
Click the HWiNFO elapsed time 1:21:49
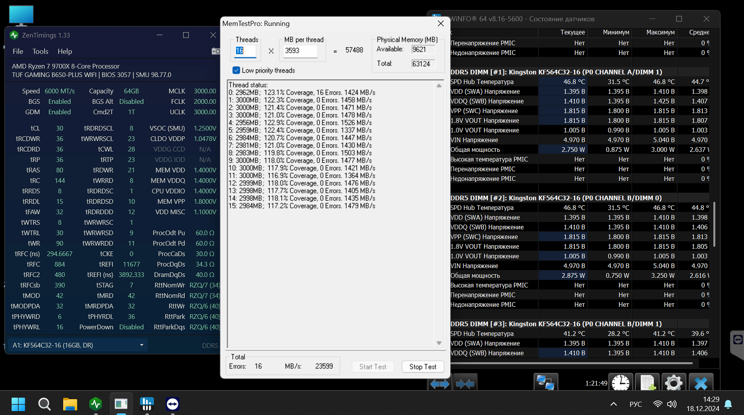click(x=596, y=383)
